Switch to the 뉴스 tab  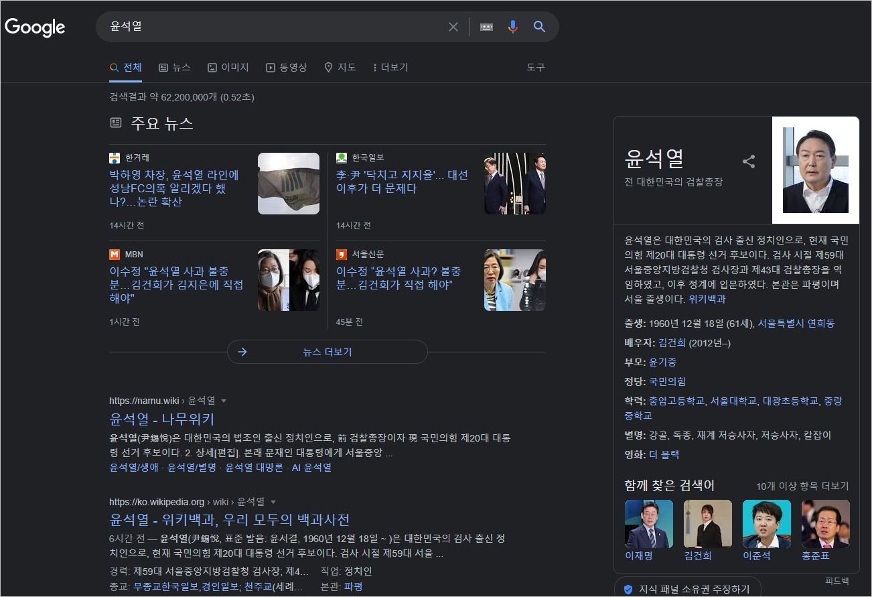click(x=175, y=68)
